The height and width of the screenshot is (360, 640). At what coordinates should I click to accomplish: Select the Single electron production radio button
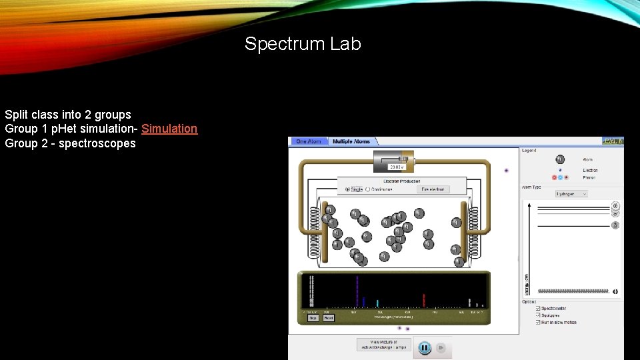click(x=348, y=189)
